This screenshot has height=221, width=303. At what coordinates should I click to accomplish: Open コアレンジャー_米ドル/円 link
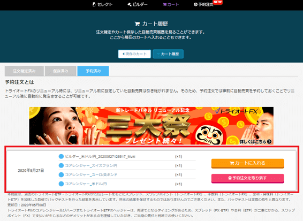[x=86, y=184]
